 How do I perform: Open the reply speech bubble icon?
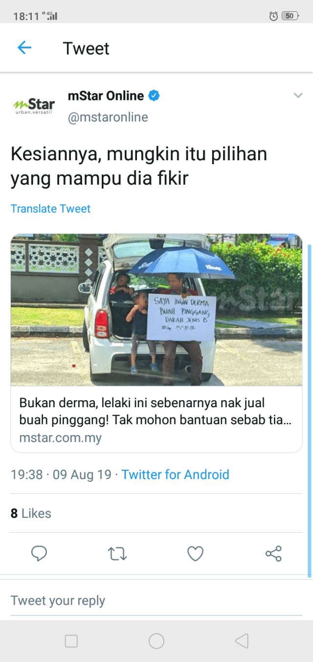[39, 554]
